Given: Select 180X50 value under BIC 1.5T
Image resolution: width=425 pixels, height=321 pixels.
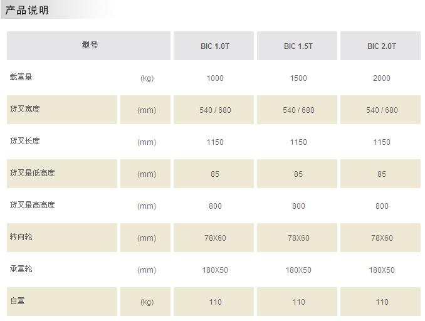Looking at the screenshot, I should pyautogui.click(x=298, y=270).
